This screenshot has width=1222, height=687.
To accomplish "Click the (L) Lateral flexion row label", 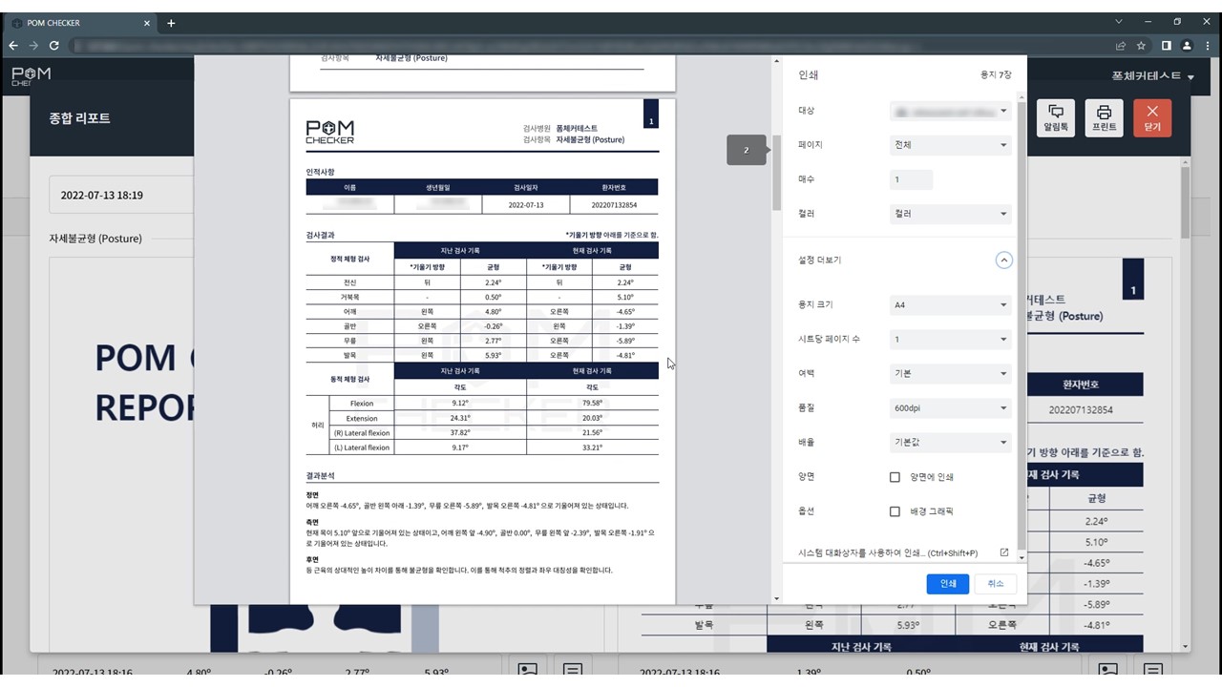I will (362, 448).
